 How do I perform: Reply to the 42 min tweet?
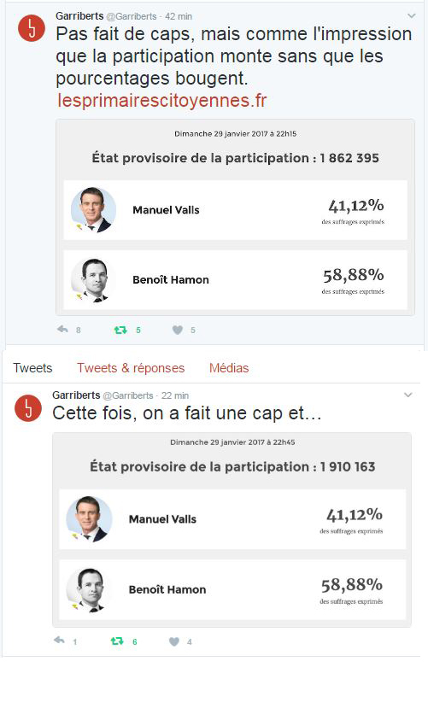point(62,329)
